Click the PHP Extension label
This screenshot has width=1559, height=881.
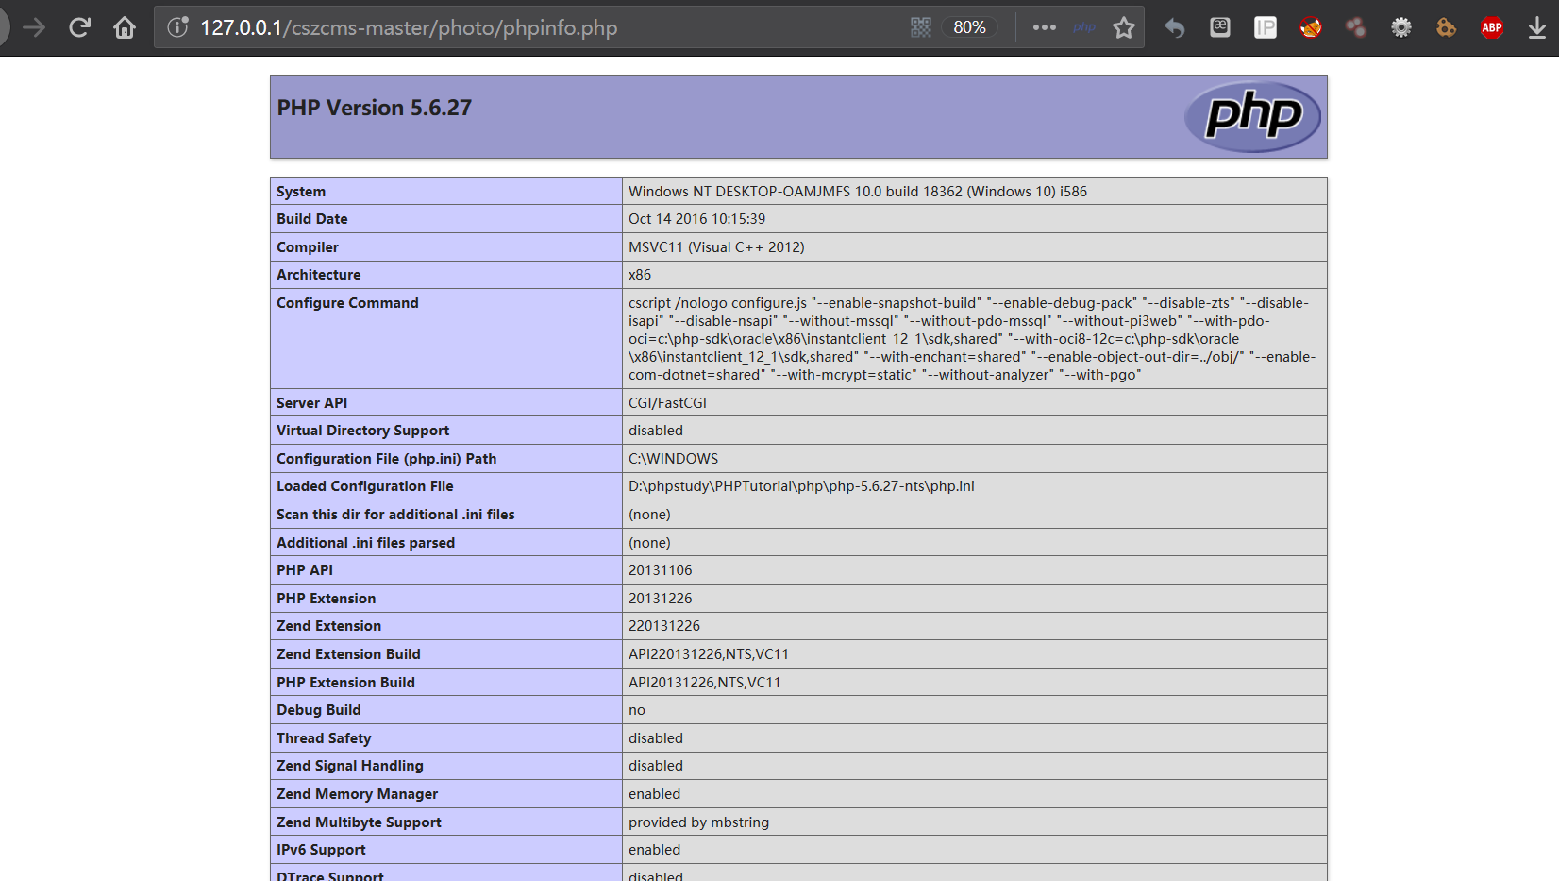pos(327,599)
